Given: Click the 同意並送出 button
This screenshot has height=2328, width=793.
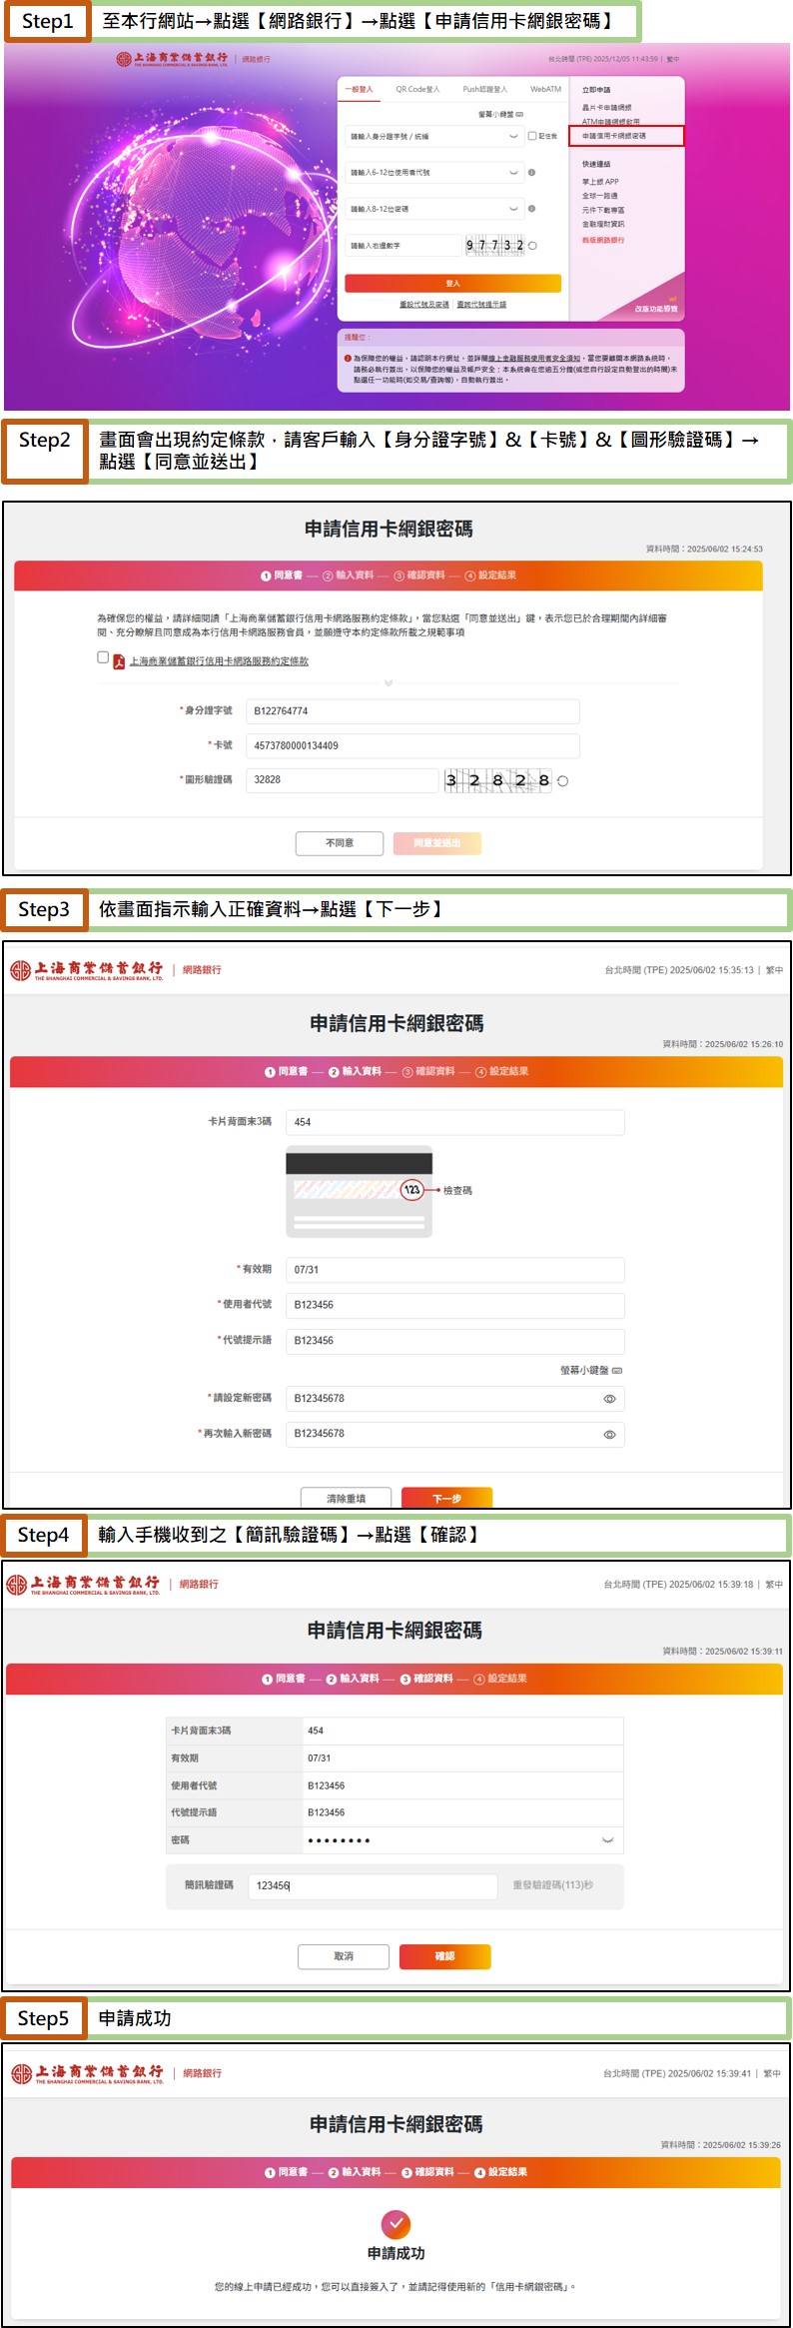Looking at the screenshot, I should pos(437,843).
